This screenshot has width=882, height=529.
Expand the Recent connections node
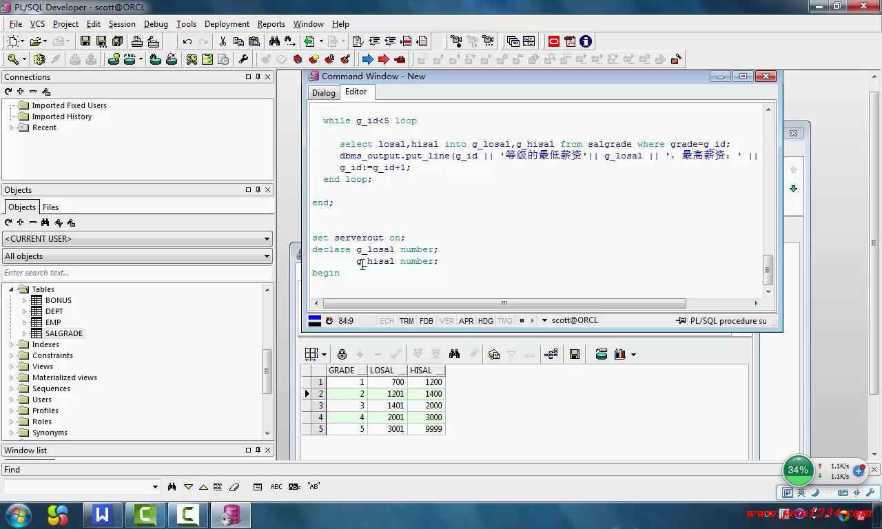[12, 127]
